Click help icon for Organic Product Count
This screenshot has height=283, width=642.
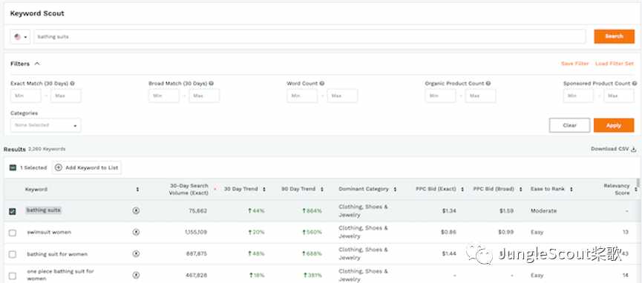tap(488, 84)
